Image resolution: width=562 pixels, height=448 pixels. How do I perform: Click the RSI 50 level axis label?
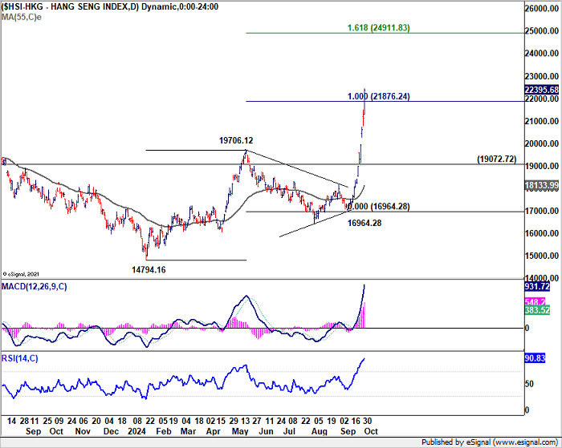(x=529, y=384)
